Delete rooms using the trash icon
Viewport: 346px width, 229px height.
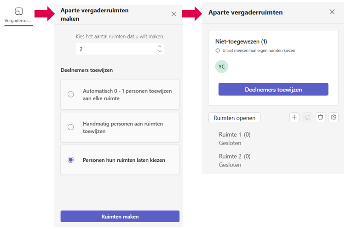tap(321, 117)
